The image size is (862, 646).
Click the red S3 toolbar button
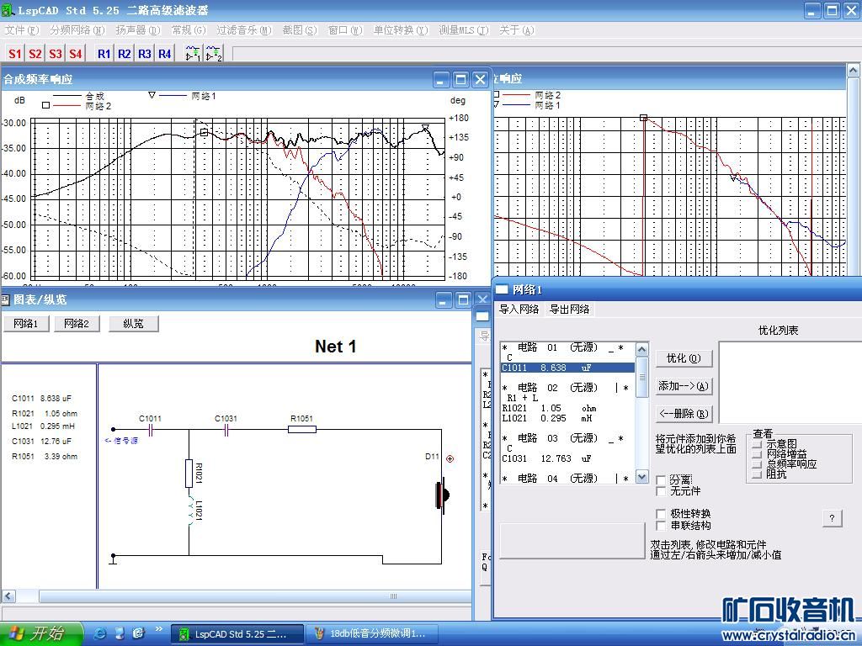coord(56,54)
